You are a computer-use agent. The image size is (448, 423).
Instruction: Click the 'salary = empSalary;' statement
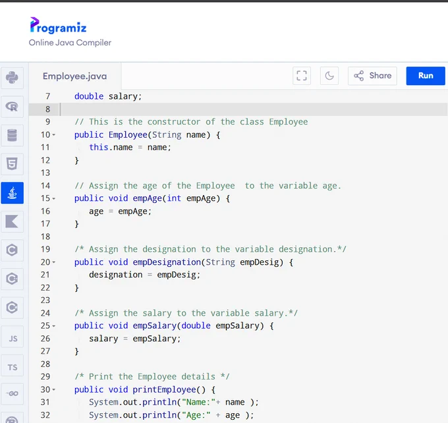135,339
